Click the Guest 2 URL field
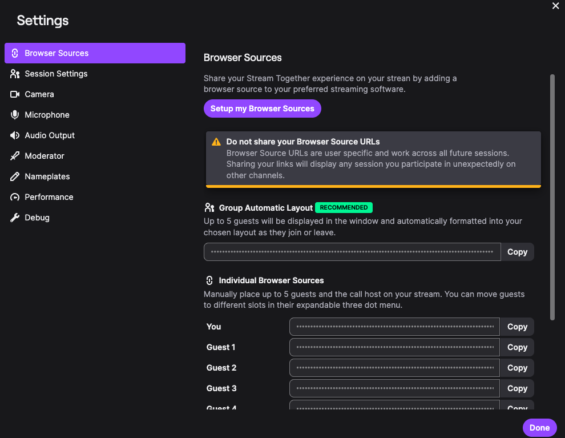Viewport: 565px width, 438px height. click(x=394, y=368)
